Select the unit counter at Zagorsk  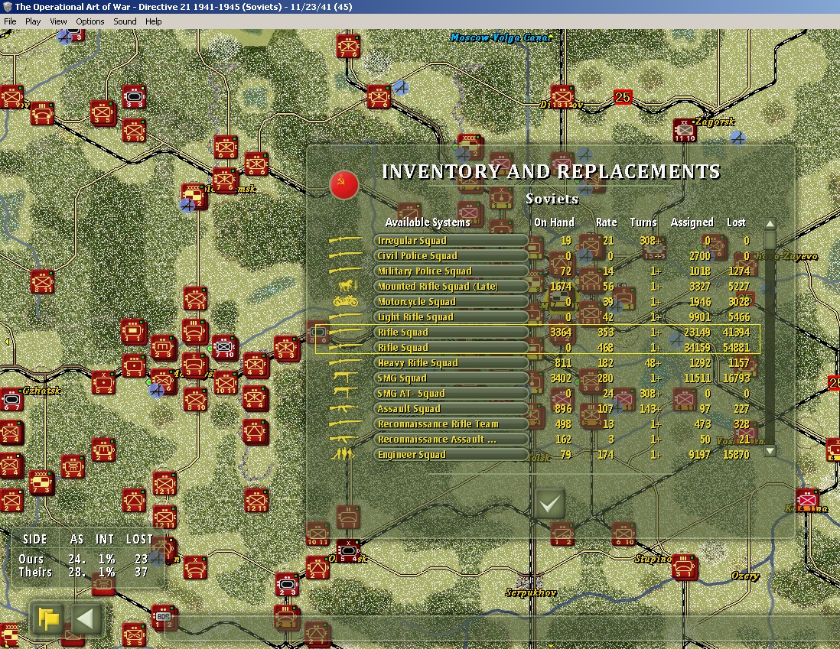point(685,130)
